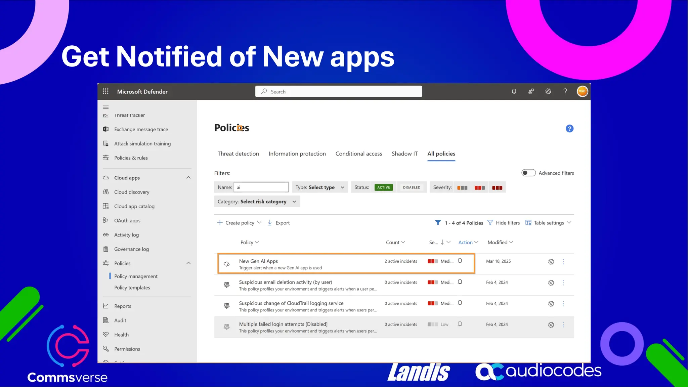Toggle the DISABLED status filter

point(412,187)
